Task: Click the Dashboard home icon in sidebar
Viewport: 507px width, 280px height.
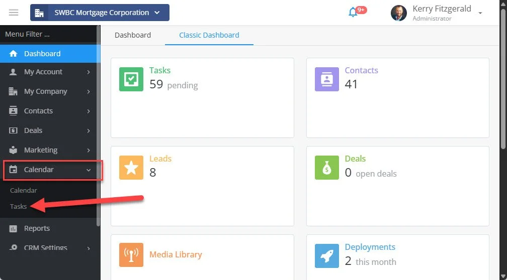Action: [x=13, y=54]
